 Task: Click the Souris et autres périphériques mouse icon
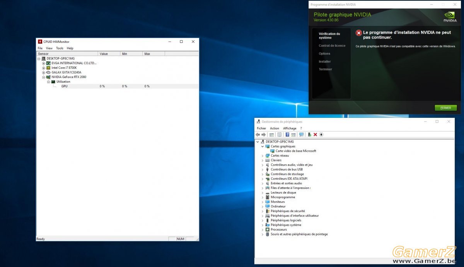[x=268, y=234]
